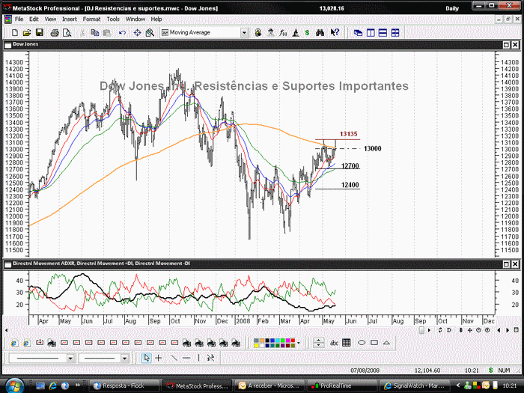Cascade windows using the cascade icon
This screenshot has height=393, width=524.
[358, 33]
